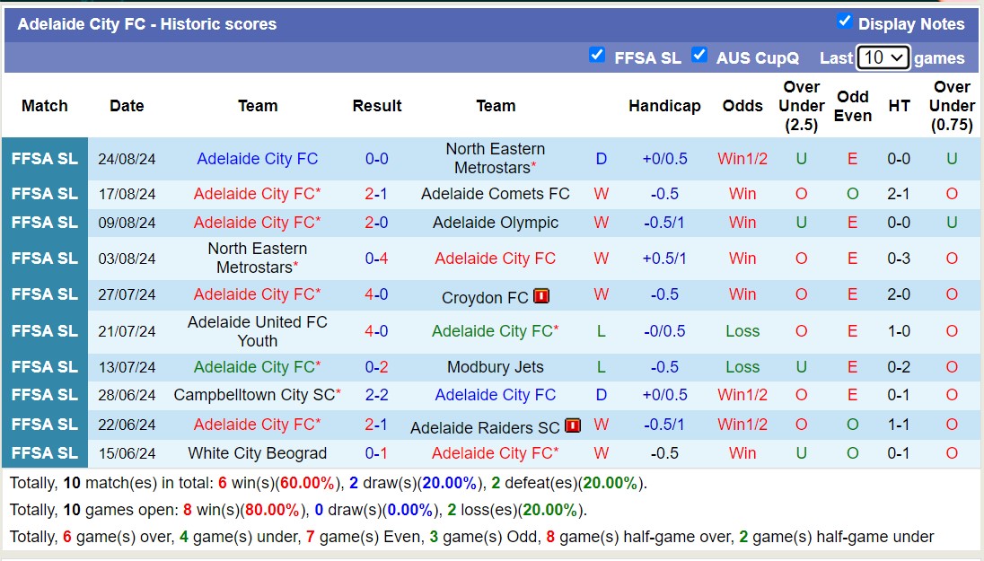Click the red card icon beside Adelaide Raiders SC

click(x=572, y=425)
